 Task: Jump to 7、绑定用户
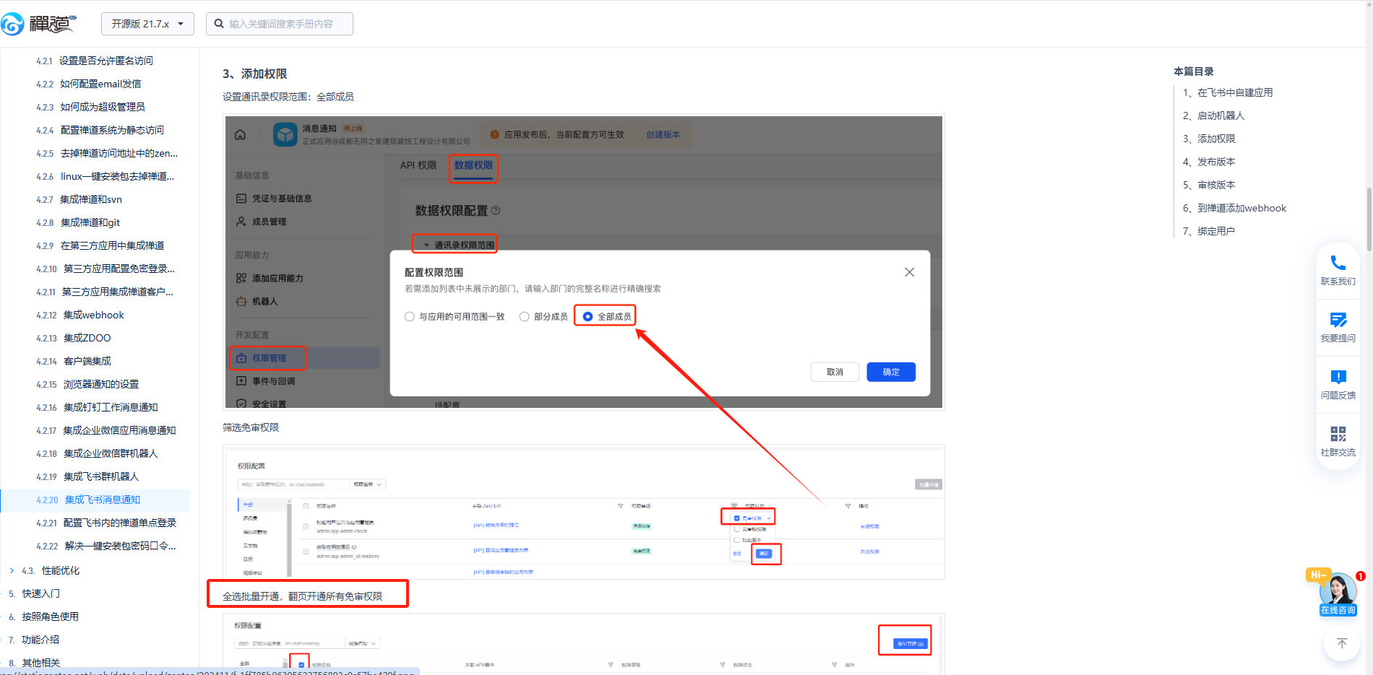click(x=1209, y=231)
